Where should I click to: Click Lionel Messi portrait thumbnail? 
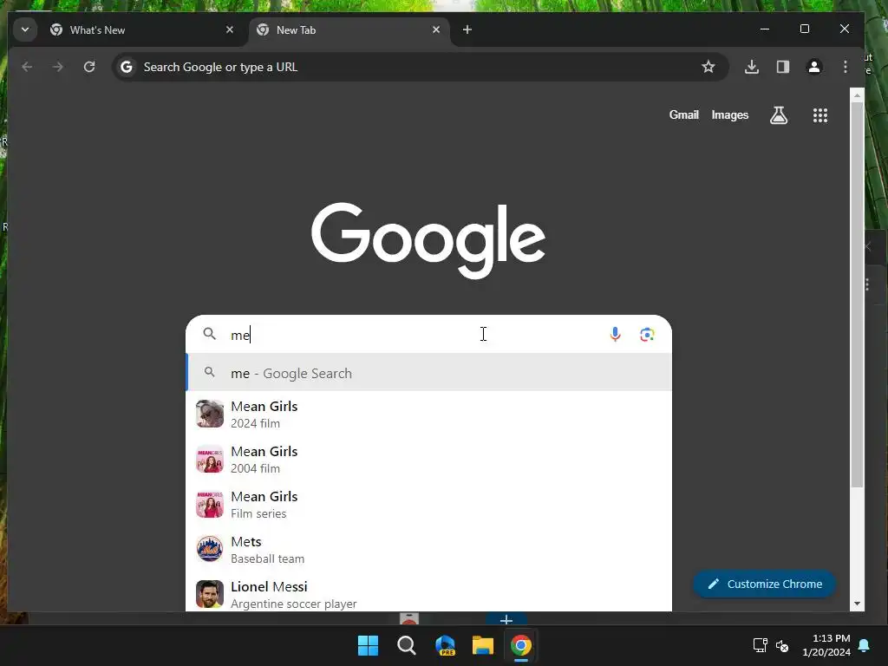pyautogui.click(x=210, y=594)
